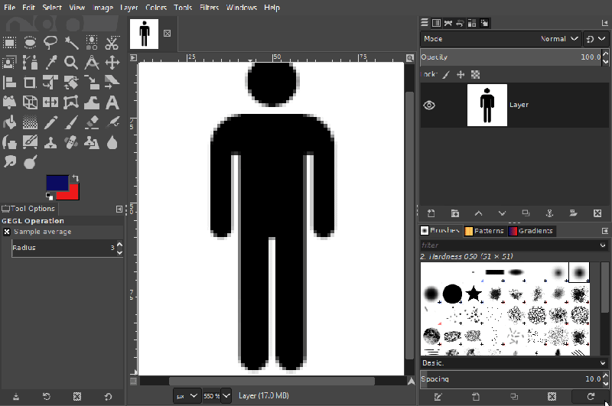The width and height of the screenshot is (612, 406).
Task: Toggle the Sample average checkbox
Action: pyautogui.click(x=7, y=232)
